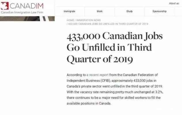Viewport: 184px width, 115px height.
Task: Click the cut-off nav cell right of Sponsorship
Action: click(x=178, y=11)
